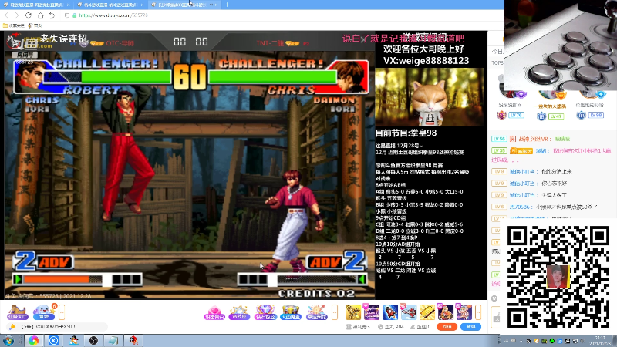
Task: Open the emoji icon in chat input
Action: [494, 298]
